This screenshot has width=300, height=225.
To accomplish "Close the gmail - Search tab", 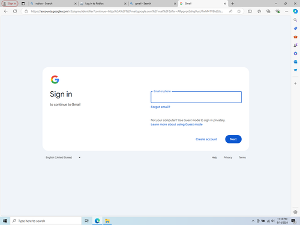I will point(175,4).
